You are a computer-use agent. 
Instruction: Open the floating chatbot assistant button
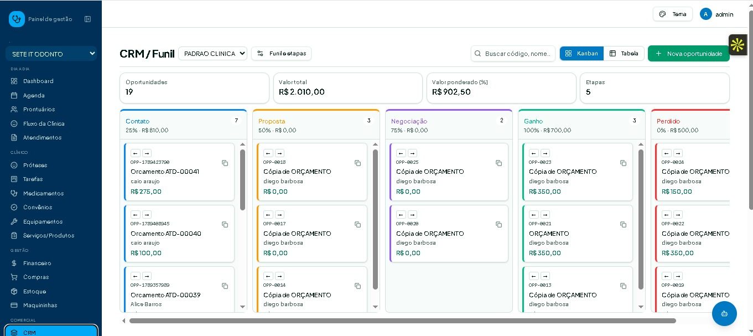tap(724, 313)
